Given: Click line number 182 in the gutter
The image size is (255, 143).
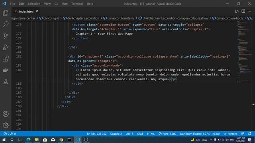Looking at the screenshot, I should pyautogui.click(x=19, y=56).
